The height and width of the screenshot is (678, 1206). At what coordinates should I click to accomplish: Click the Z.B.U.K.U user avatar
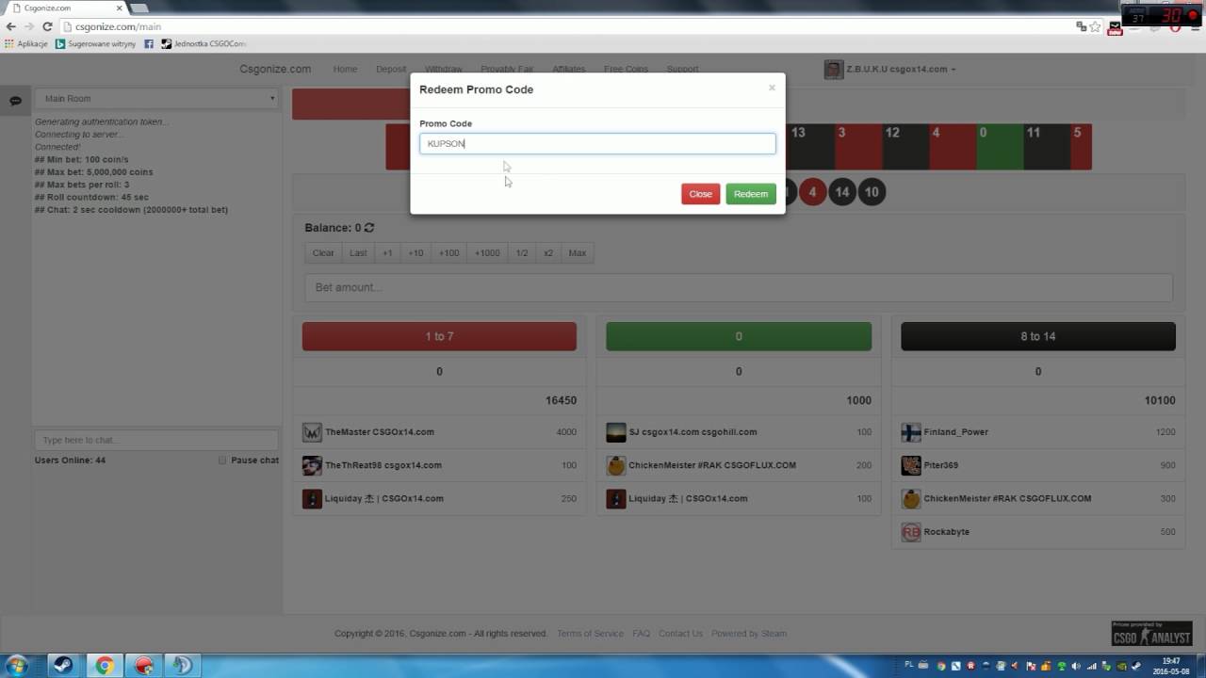click(x=833, y=69)
